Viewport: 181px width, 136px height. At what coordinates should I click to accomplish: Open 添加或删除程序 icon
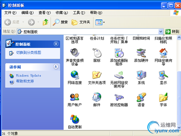coord(119,53)
